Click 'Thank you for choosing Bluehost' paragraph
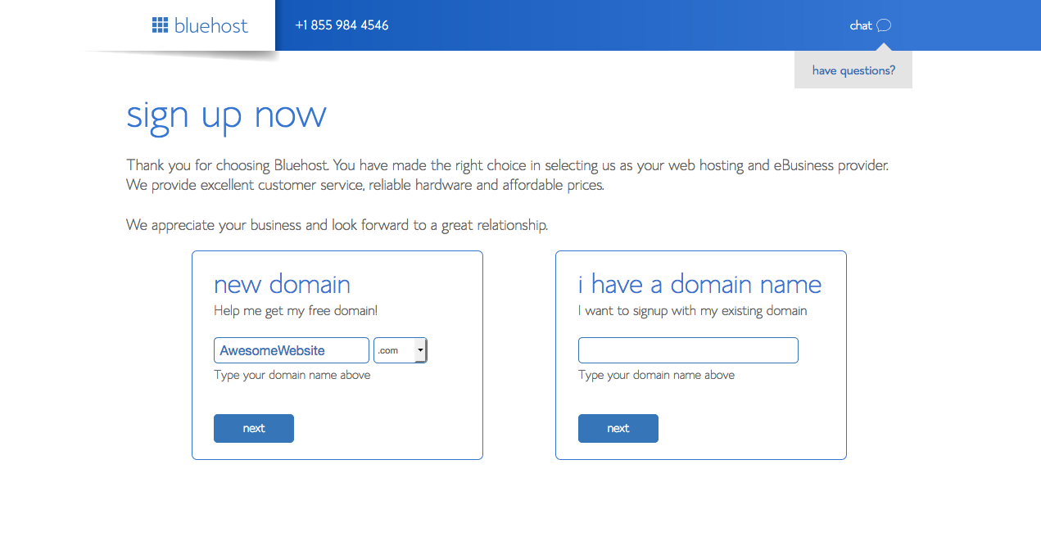Viewport: 1041px width, 559px height. click(x=507, y=175)
